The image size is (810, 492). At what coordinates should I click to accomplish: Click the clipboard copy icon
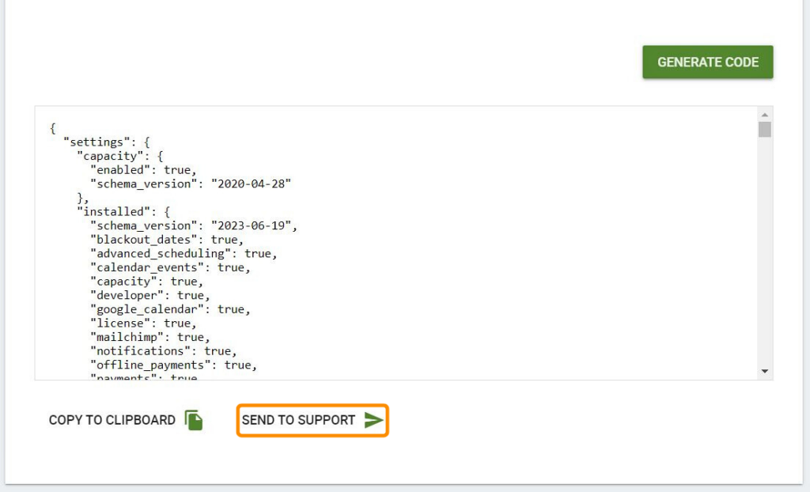click(194, 420)
